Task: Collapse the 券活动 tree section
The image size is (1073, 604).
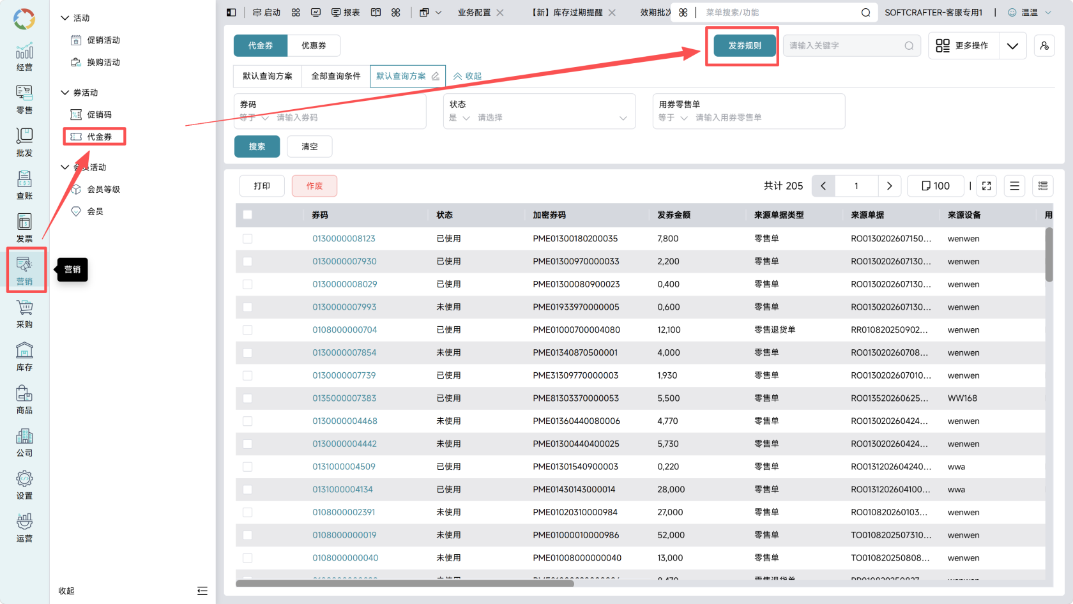Action: [x=65, y=93]
